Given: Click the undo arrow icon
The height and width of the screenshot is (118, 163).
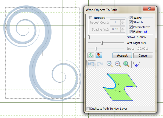Looking at the screenshot, I should click(x=92, y=64).
